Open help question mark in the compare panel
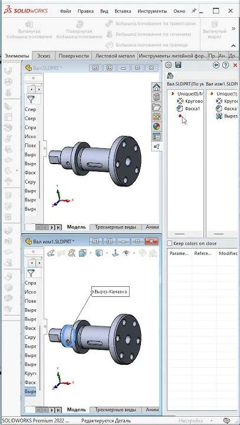The width and height of the screenshot is (240, 425). coord(225,65)
